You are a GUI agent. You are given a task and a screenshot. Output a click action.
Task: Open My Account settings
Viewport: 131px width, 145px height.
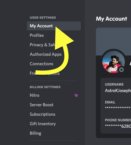(x=54, y=26)
